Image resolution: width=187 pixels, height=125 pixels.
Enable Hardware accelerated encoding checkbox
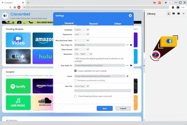point(76,80)
